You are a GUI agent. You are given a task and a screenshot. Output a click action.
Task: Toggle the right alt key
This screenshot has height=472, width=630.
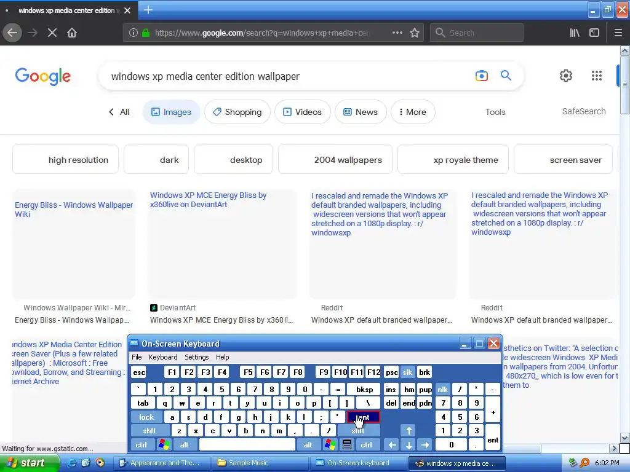[308, 444]
